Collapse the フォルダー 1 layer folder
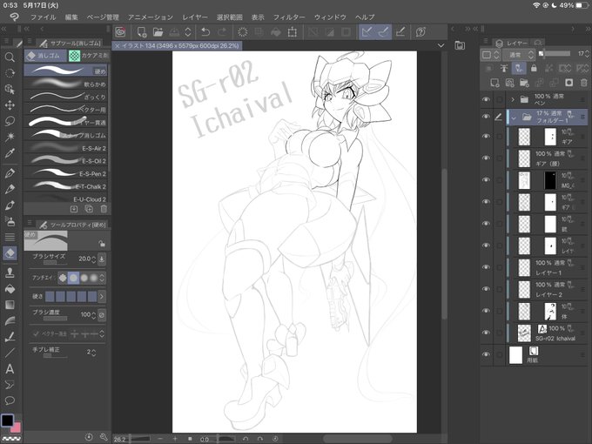The image size is (592, 444). click(514, 118)
